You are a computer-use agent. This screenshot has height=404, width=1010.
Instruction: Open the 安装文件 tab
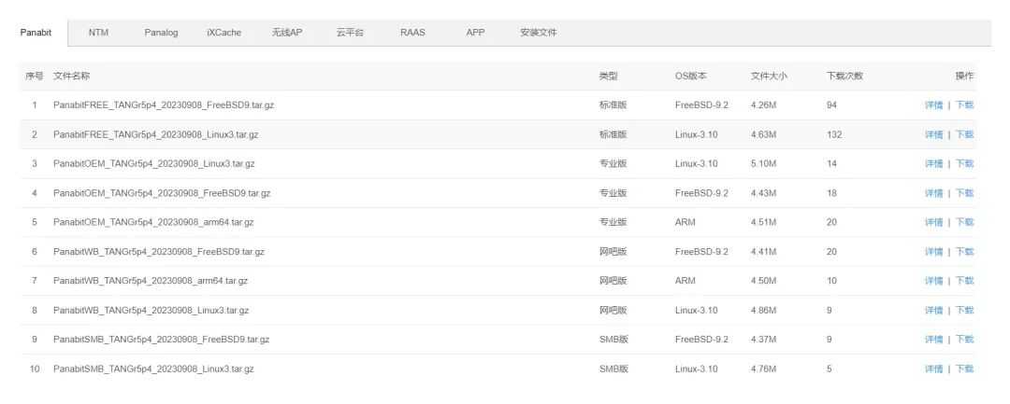539,33
